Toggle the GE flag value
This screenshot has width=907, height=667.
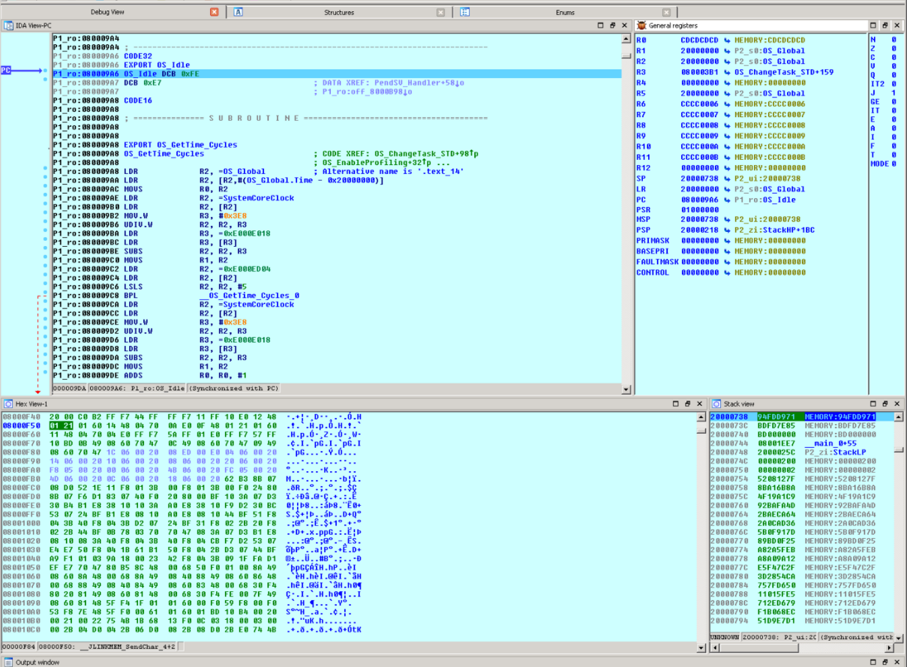click(x=893, y=101)
